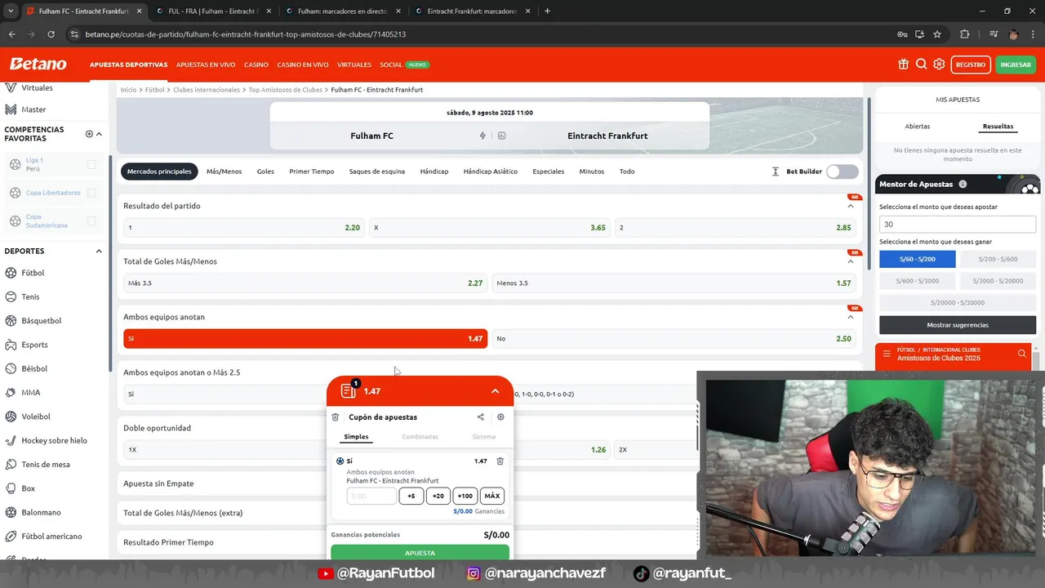The image size is (1045, 588).
Task: Check the Copa Libertadores favorite checkbox
Action: 91,193
